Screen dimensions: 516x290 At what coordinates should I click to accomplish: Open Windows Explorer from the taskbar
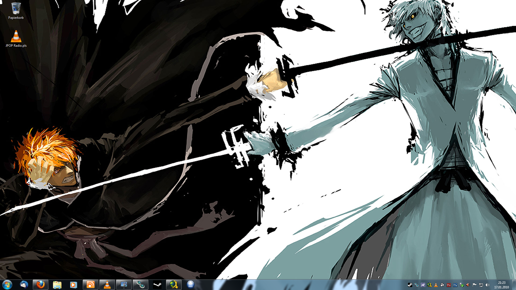click(x=57, y=284)
